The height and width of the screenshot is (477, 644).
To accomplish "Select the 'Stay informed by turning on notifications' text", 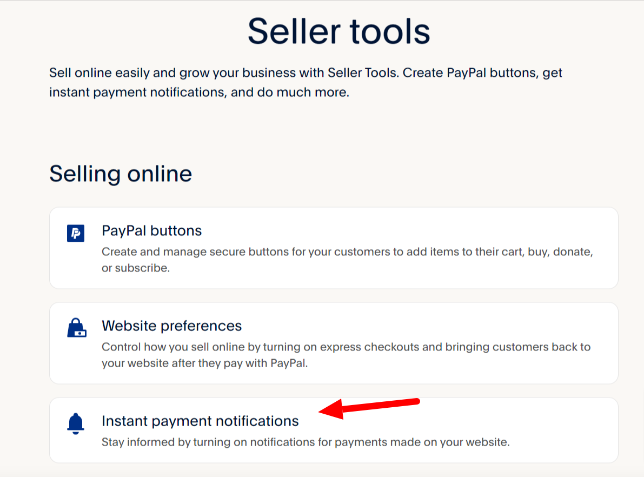I will [x=306, y=442].
